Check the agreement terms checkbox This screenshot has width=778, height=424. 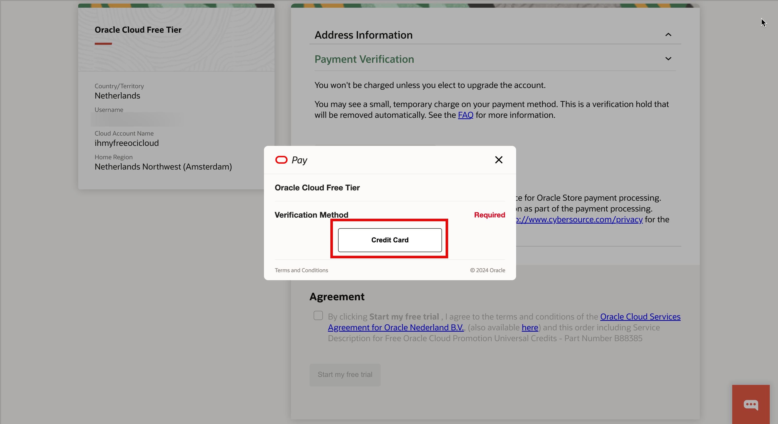pyautogui.click(x=318, y=316)
